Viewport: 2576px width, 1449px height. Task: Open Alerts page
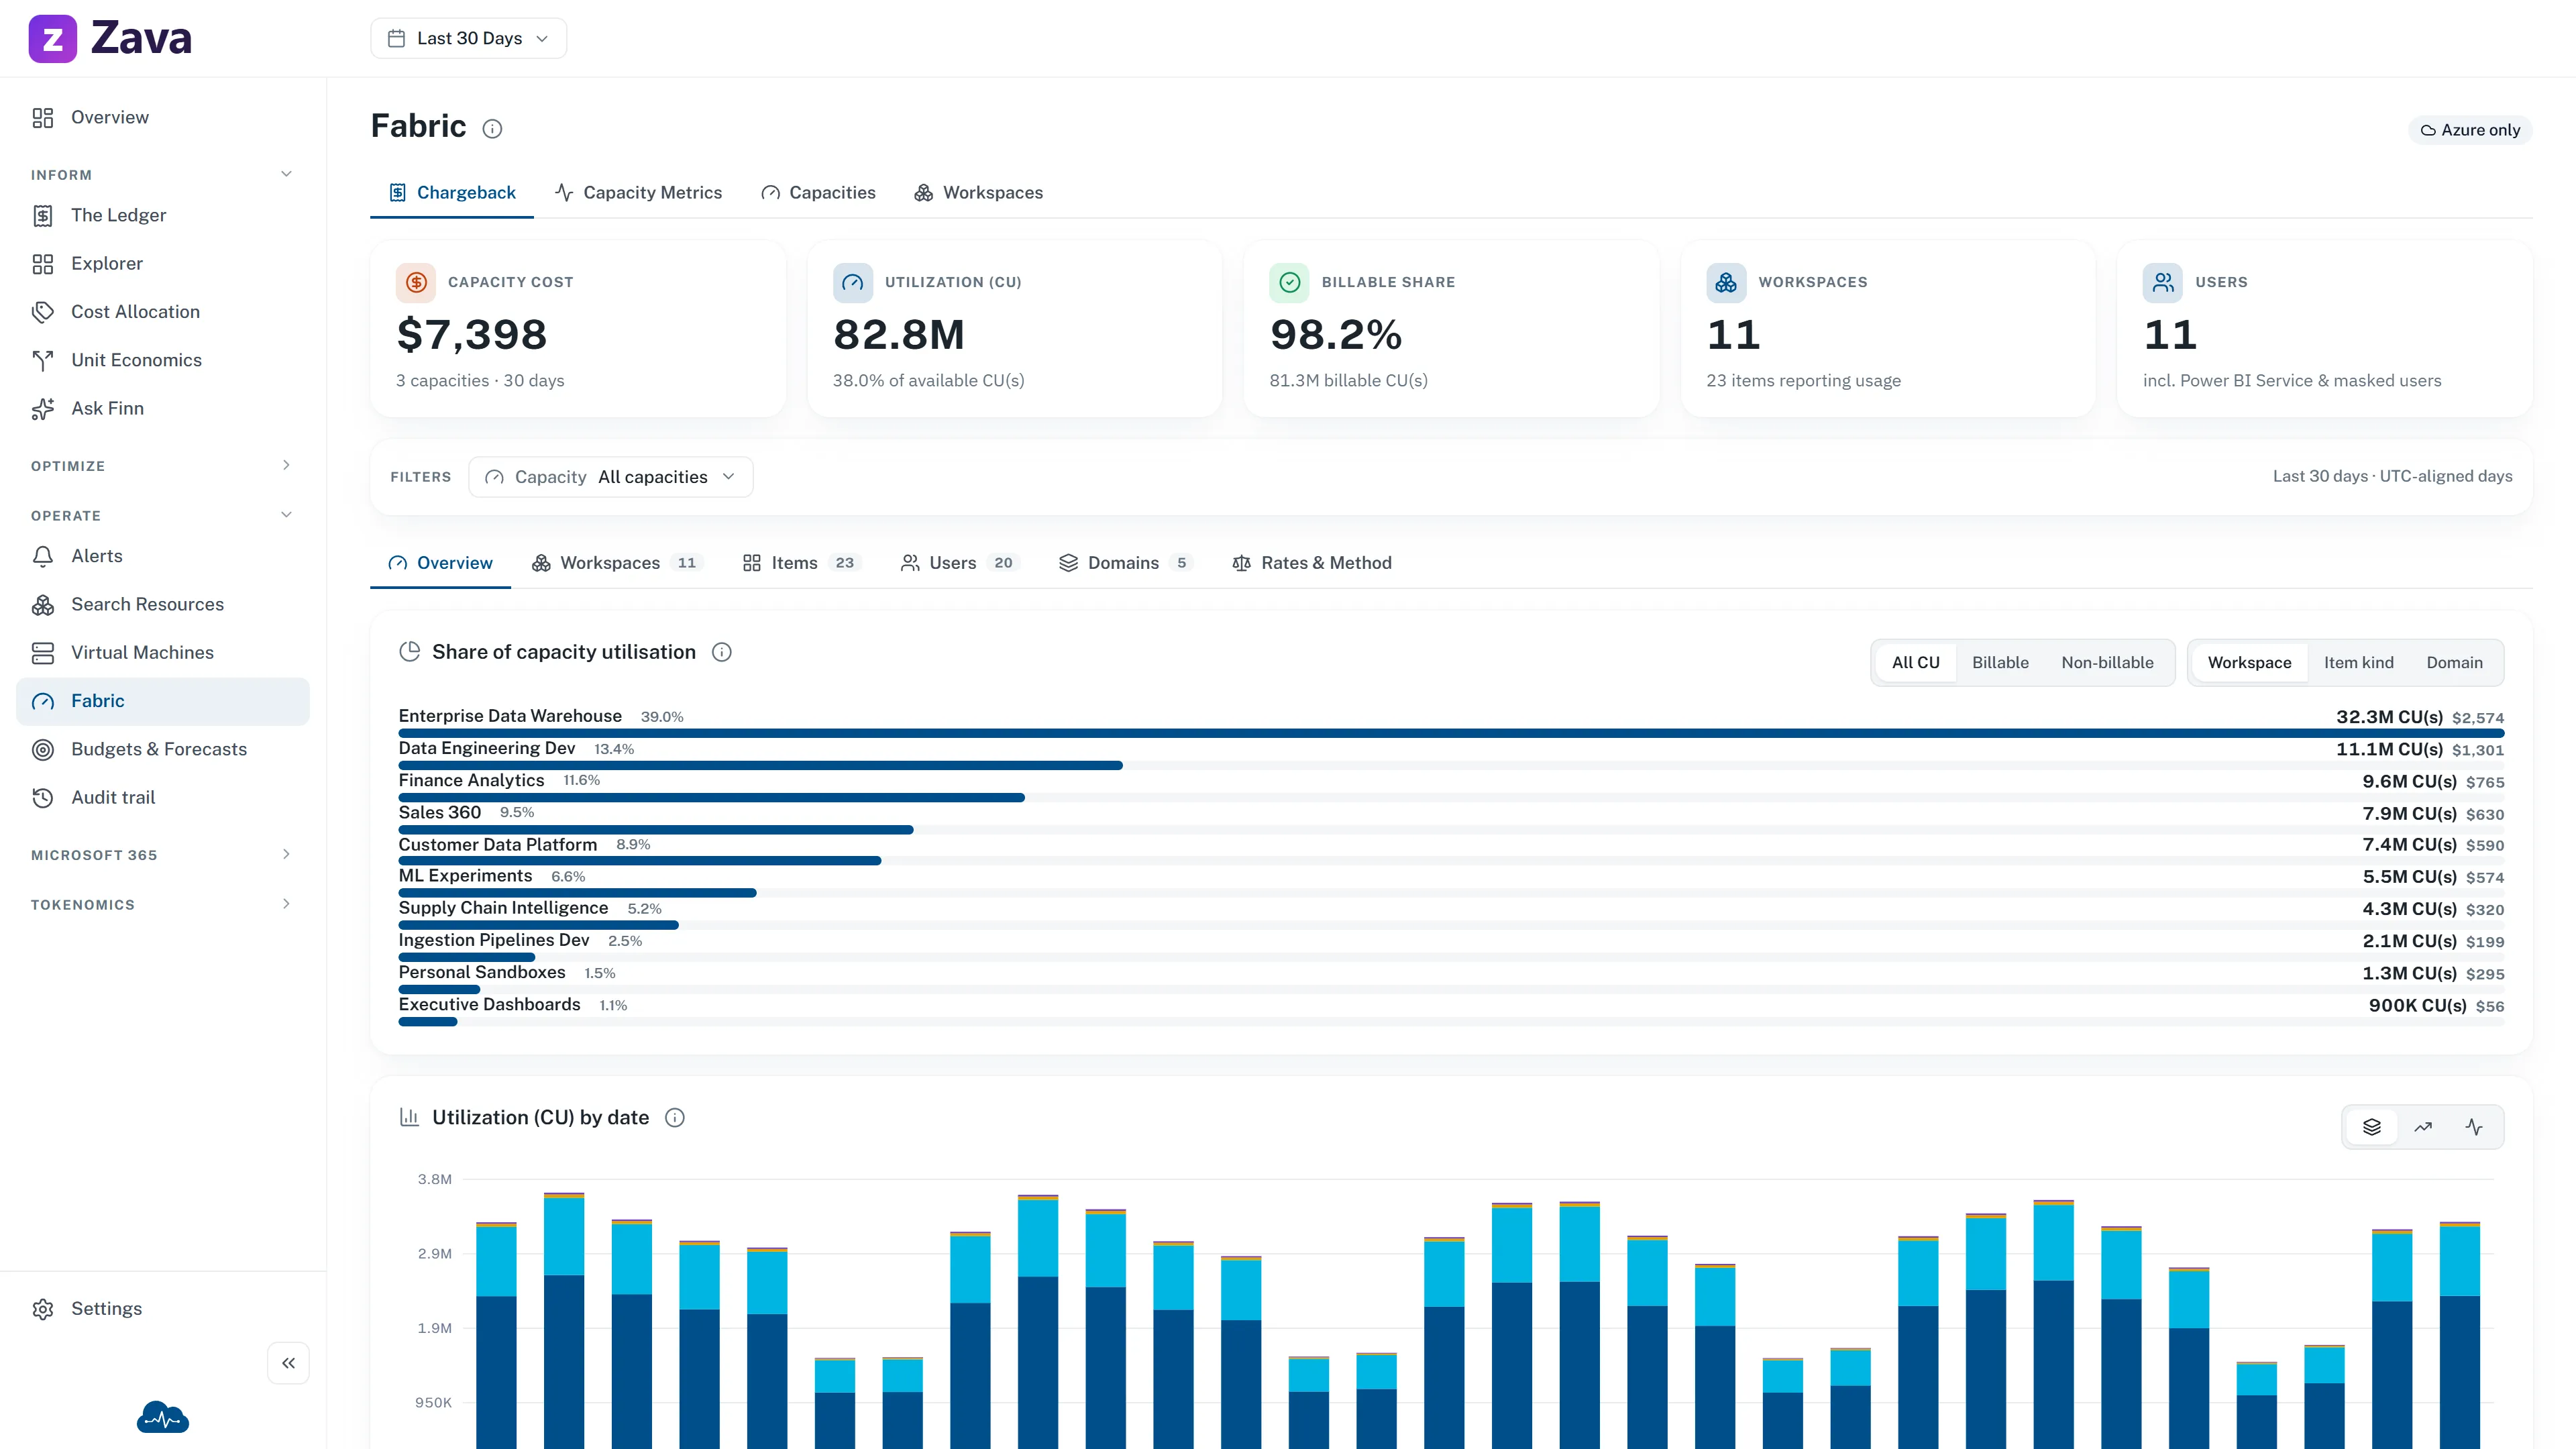pyautogui.click(x=163, y=556)
